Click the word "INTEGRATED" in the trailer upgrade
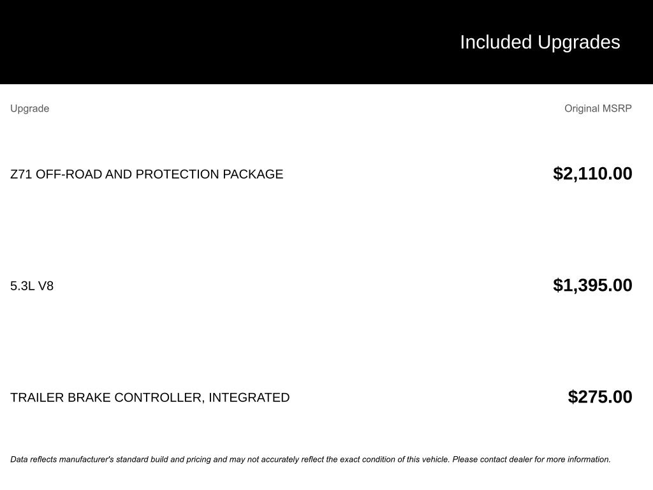The height and width of the screenshot is (490, 653). [249, 397]
